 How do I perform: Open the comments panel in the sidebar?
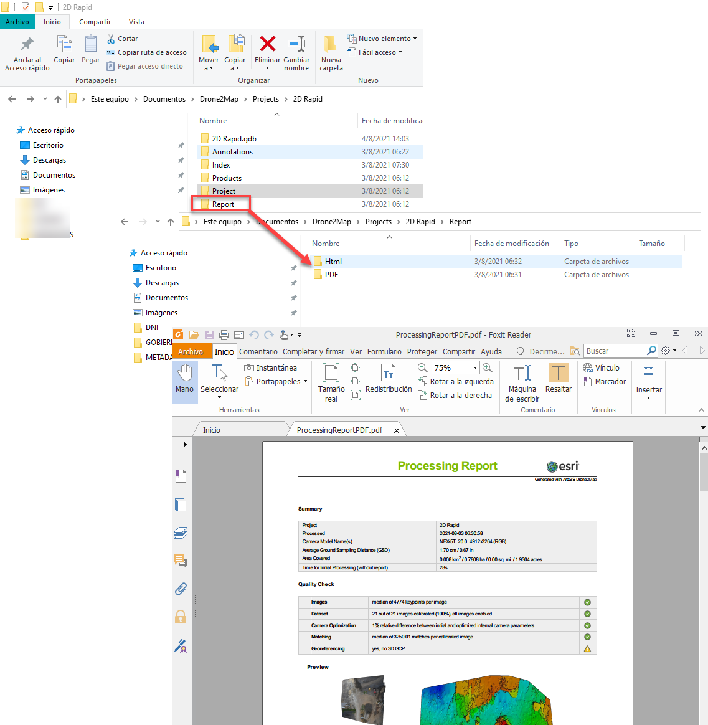pos(181,561)
